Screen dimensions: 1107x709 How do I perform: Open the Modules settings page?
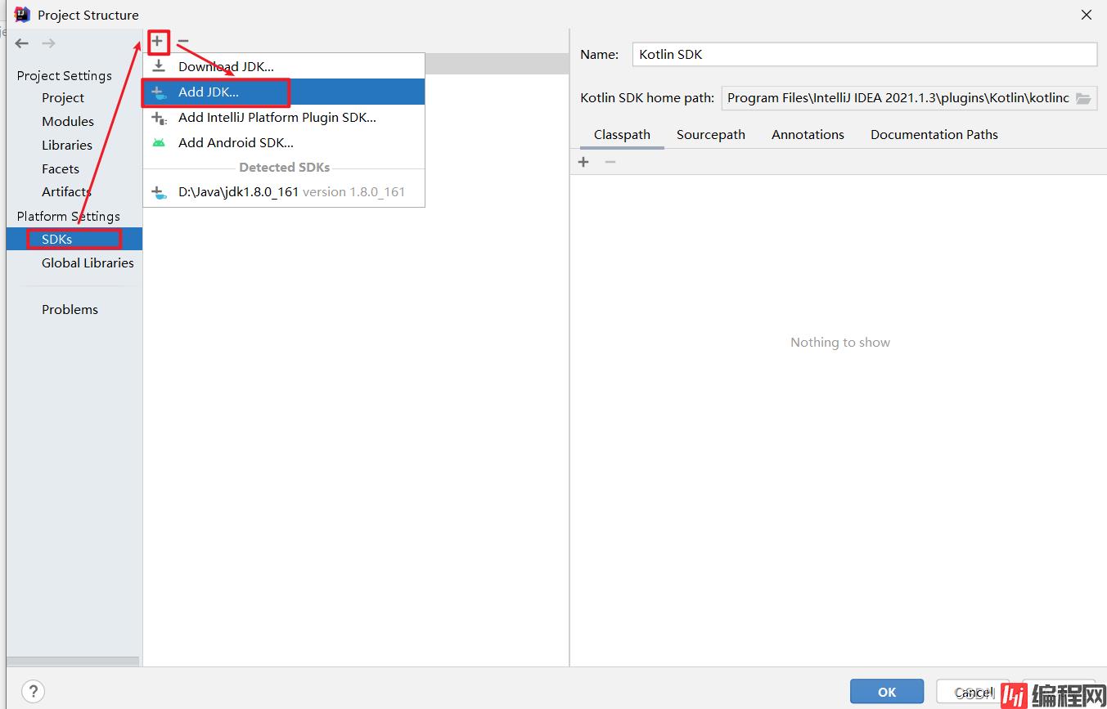(68, 121)
